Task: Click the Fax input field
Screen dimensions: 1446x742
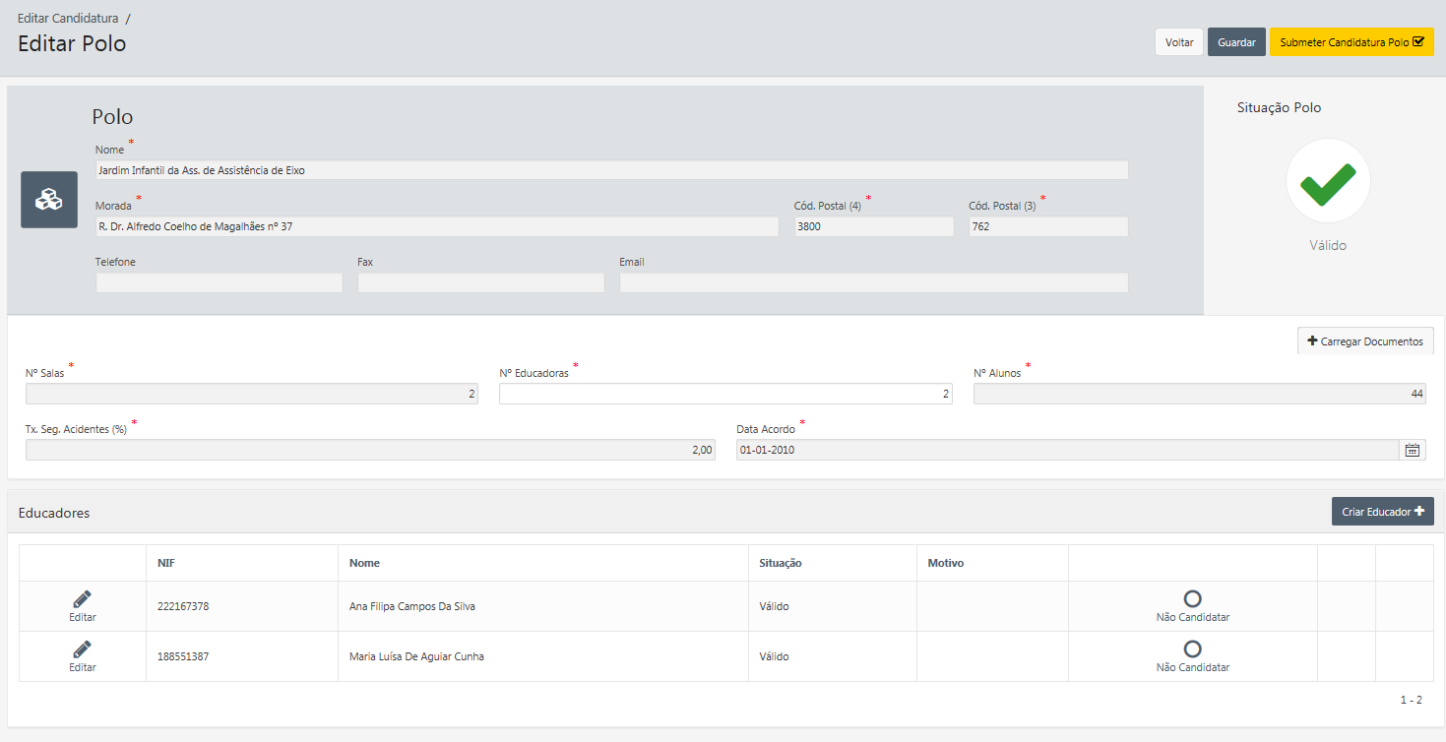Action: 481,282
